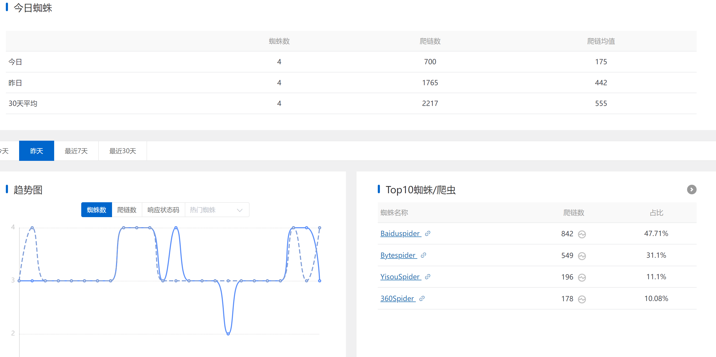The image size is (716, 357).
Task: Click Baiduspider share 47.71%
Action: click(x=656, y=233)
